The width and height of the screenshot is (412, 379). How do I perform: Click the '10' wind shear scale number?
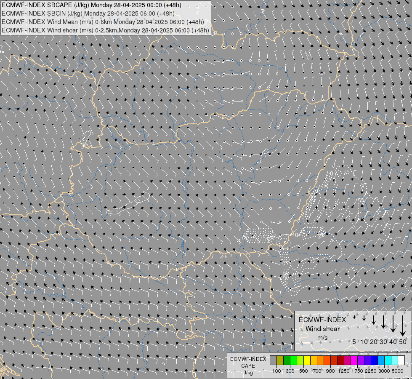[x=364, y=342]
